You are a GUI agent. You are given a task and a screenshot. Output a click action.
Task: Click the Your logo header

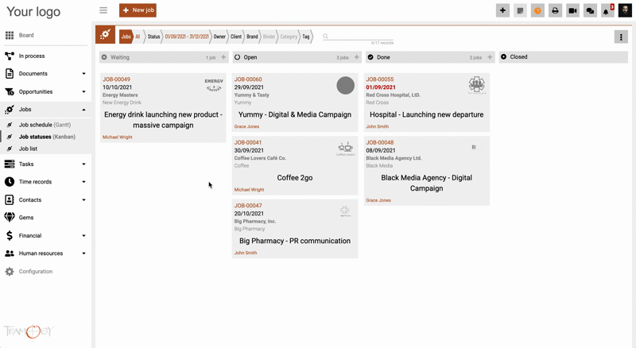(33, 12)
